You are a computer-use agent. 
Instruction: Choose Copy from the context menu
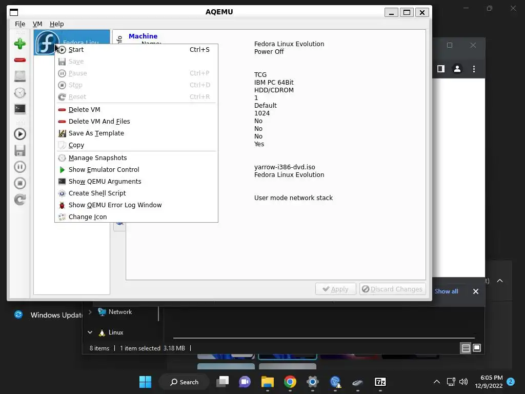coord(136,145)
